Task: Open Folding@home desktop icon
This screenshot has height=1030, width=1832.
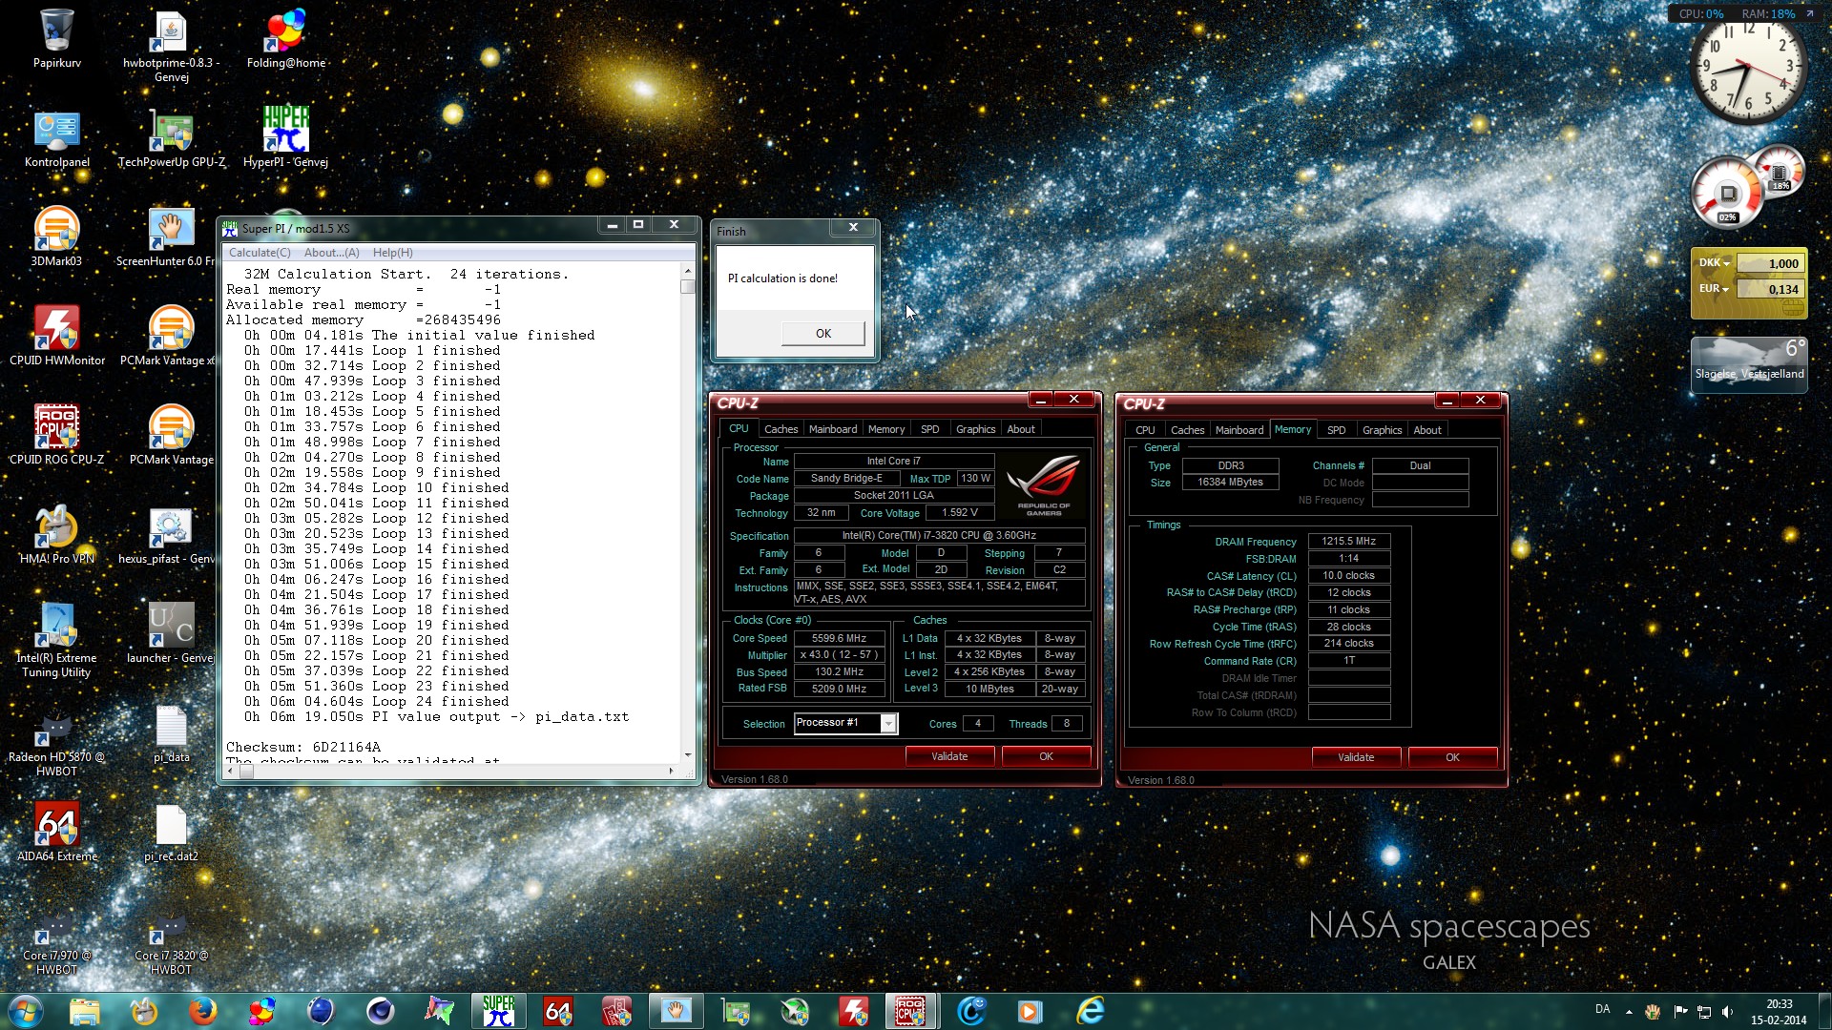Action: (285, 38)
